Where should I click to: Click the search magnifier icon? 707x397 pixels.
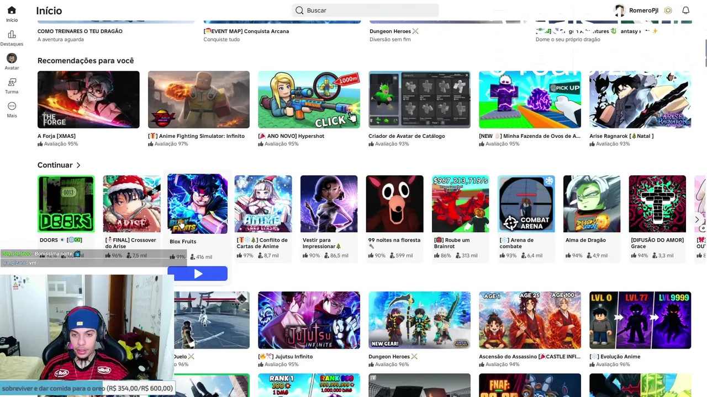pyautogui.click(x=299, y=10)
